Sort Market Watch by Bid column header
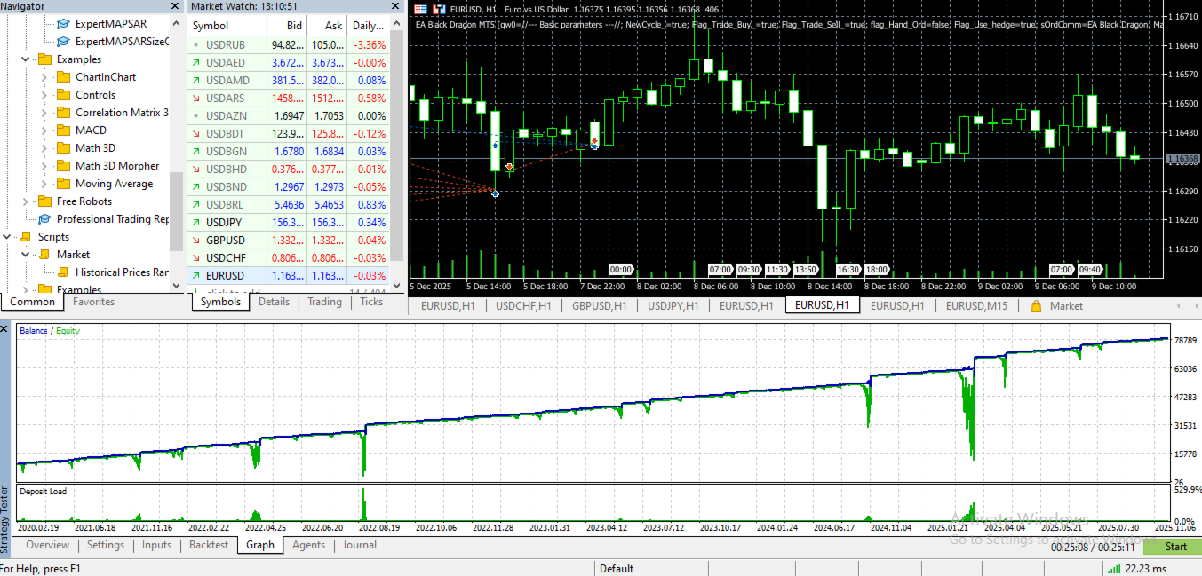The height and width of the screenshot is (576, 1202). [288, 26]
